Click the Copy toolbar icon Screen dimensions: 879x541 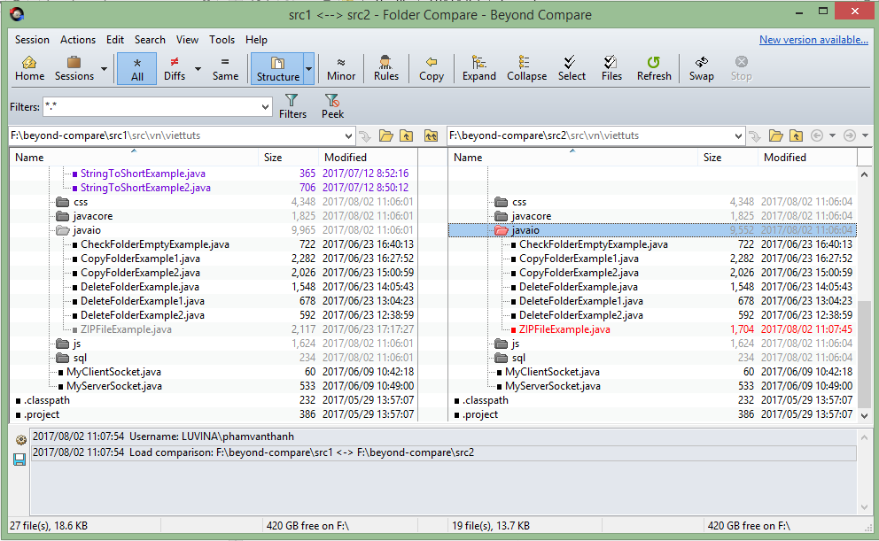tap(432, 68)
